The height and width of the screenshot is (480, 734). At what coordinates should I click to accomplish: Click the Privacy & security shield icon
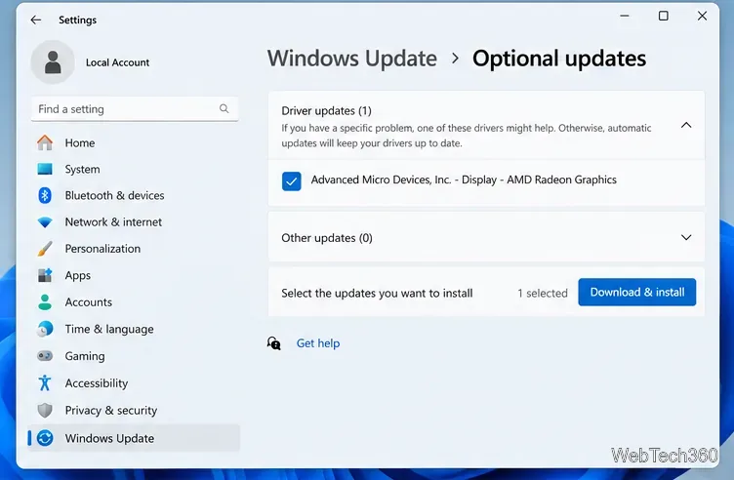[x=45, y=411]
